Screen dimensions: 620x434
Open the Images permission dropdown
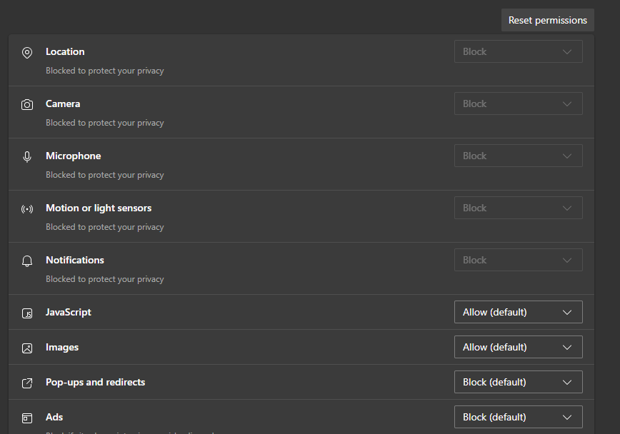coord(518,347)
